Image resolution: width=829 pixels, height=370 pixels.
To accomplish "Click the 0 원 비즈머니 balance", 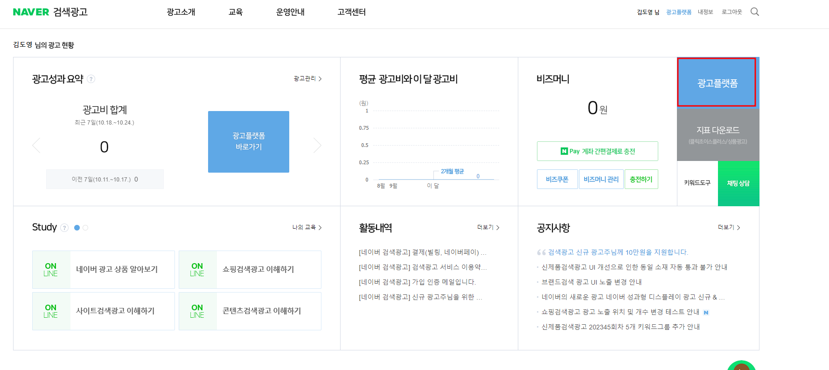I will (598, 108).
